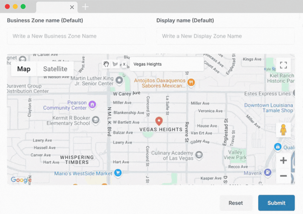Screen dimensions: 303x214
Task: Zoom in with the plus button
Action: (283, 160)
